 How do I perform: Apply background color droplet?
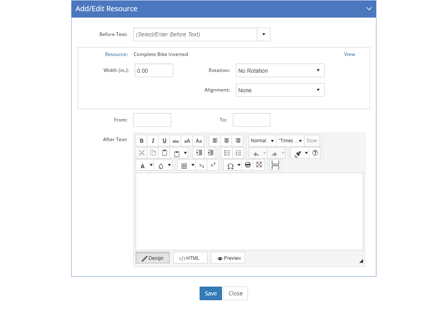pos(161,166)
